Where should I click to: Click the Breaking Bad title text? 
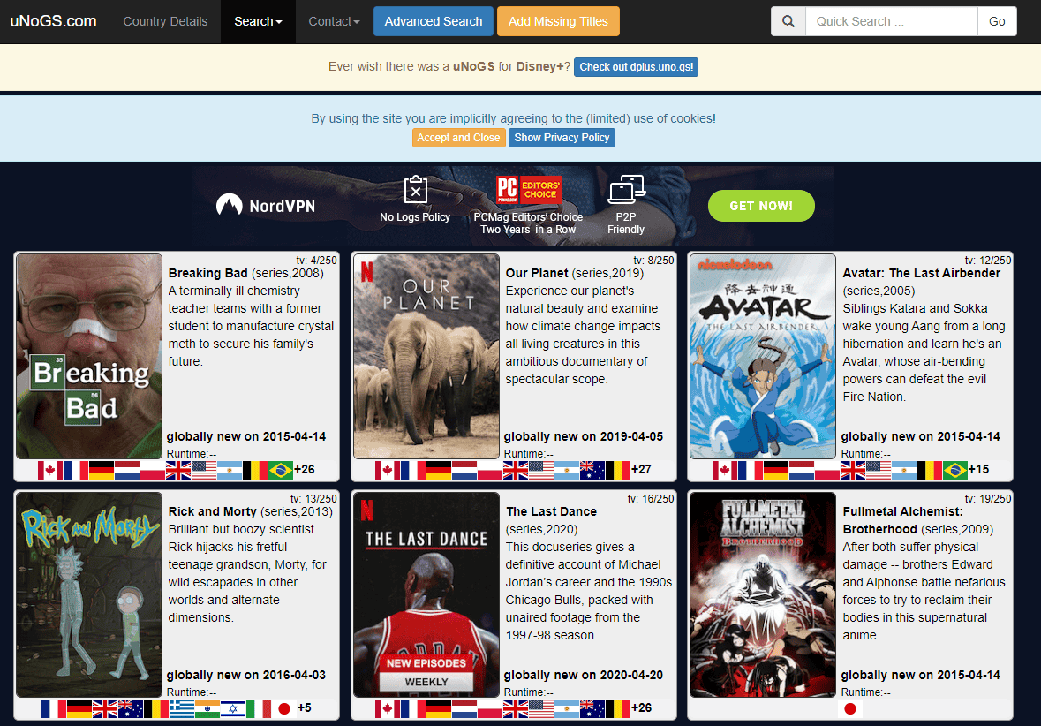[x=207, y=273]
